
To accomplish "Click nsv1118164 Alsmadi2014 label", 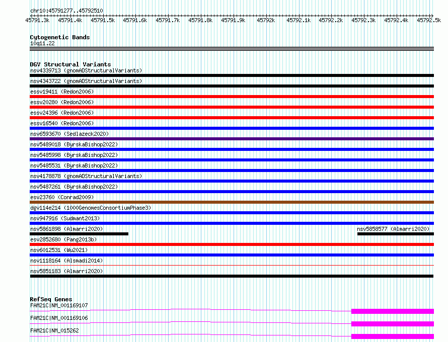I will click(66, 261).
